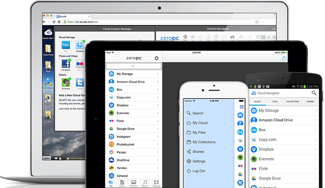Open 4shared row on iPad list

click(134, 176)
